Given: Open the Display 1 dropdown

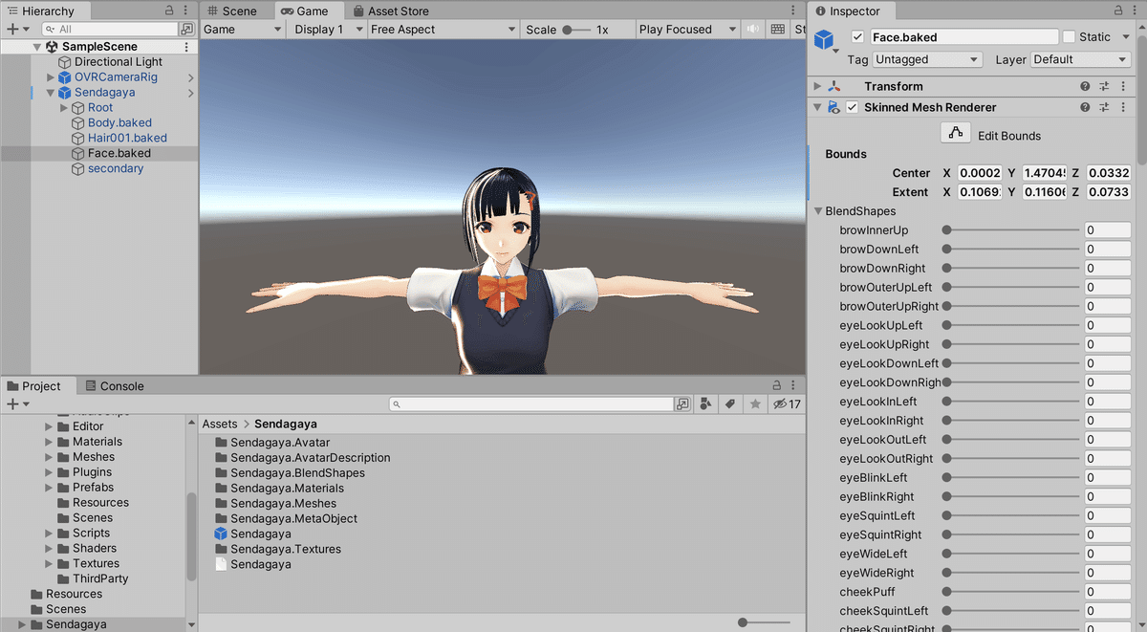Looking at the screenshot, I should 327,30.
